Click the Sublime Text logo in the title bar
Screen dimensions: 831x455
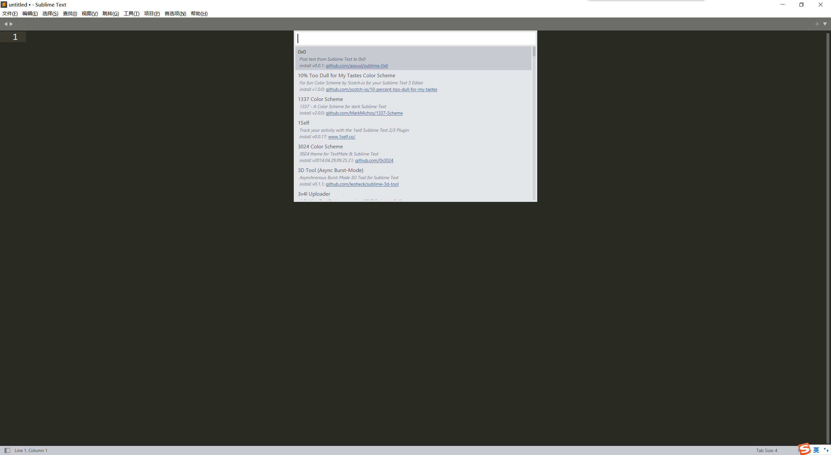pos(4,5)
